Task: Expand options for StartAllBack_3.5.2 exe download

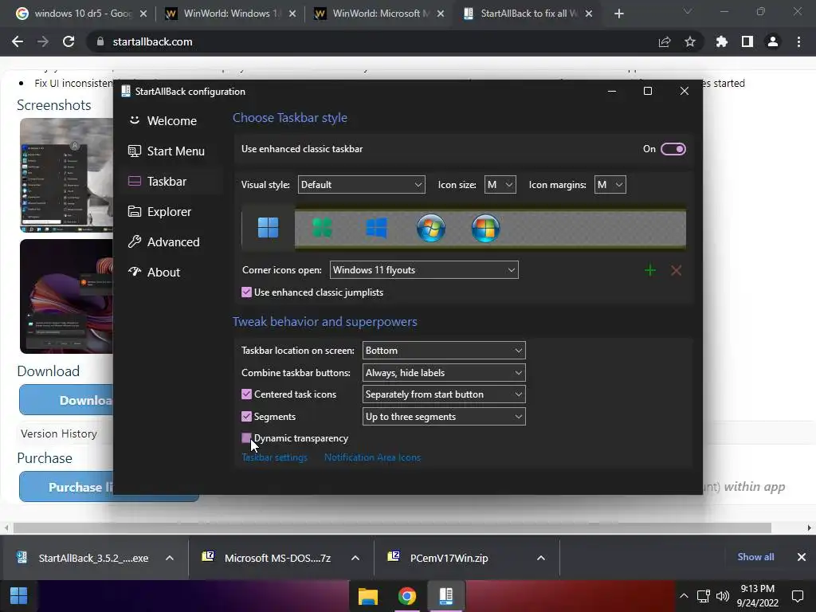Action: click(x=170, y=558)
